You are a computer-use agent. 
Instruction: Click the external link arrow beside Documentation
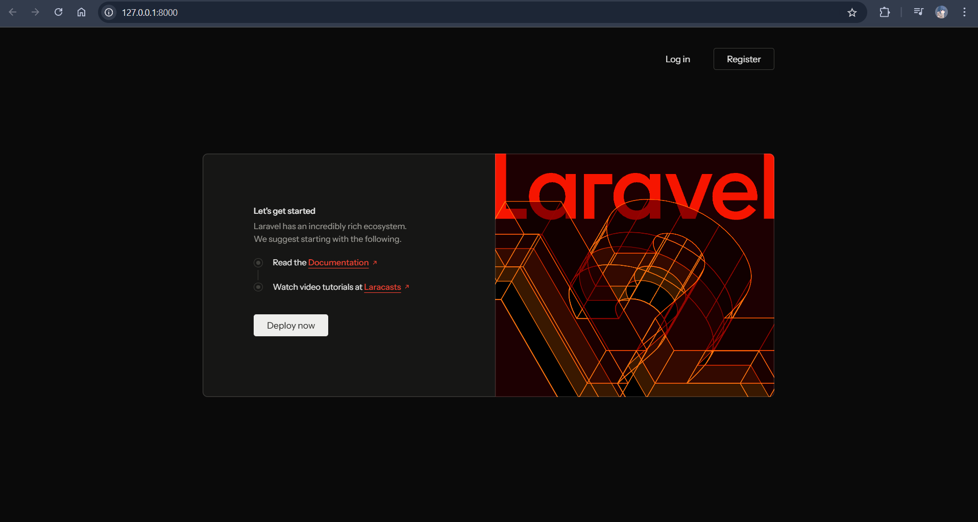click(375, 262)
